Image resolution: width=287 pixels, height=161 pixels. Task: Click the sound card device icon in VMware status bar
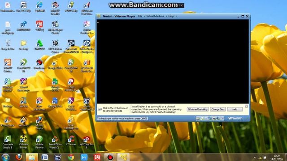[218, 119]
